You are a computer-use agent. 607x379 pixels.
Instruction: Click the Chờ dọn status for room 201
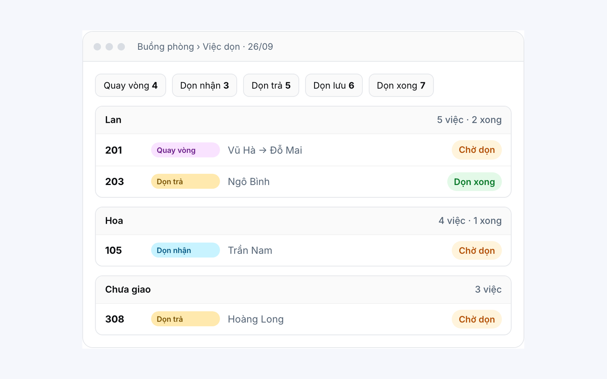click(x=476, y=150)
